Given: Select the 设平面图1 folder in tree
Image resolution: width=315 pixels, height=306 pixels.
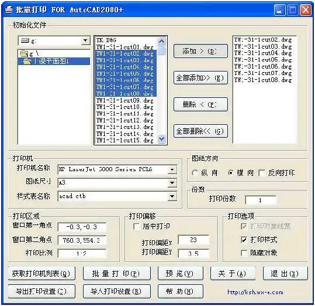Looking at the screenshot, I should coord(54,61).
